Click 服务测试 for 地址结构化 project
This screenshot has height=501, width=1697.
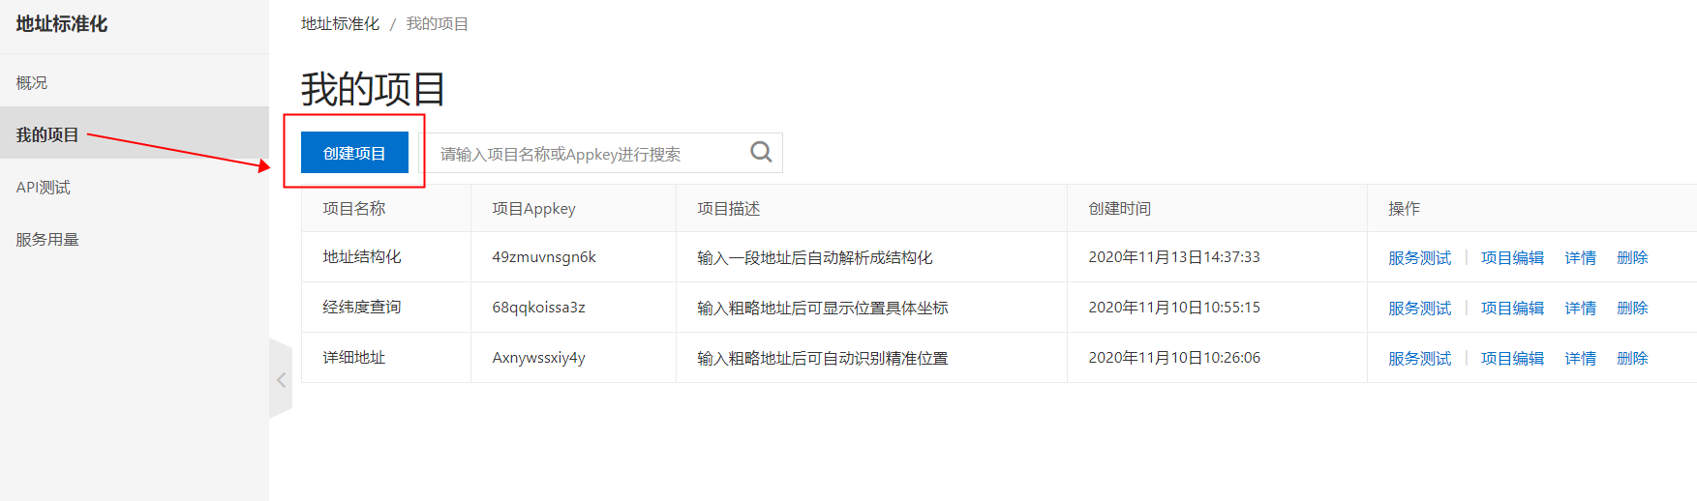(x=1419, y=257)
